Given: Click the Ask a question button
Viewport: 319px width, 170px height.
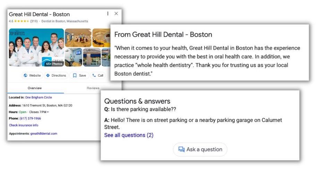Looking at the screenshot, I should click(x=200, y=149).
